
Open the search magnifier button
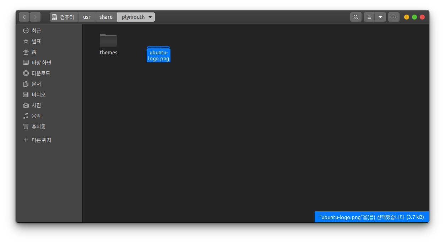[356, 17]
